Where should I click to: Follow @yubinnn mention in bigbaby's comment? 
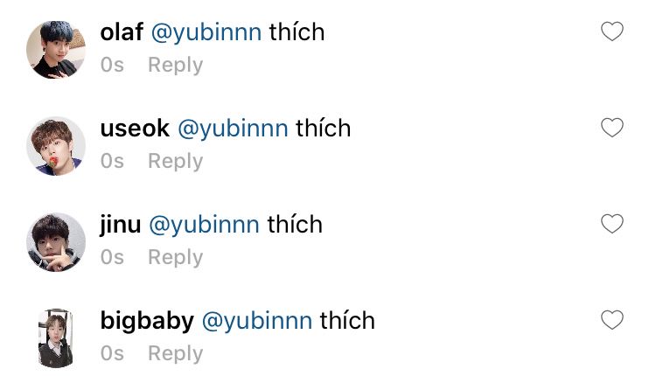pyautogui.click(x=257, y=321)
